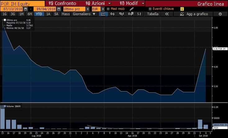Click the Set 2018 axis label
228x138 pixels.
(203, 136)
